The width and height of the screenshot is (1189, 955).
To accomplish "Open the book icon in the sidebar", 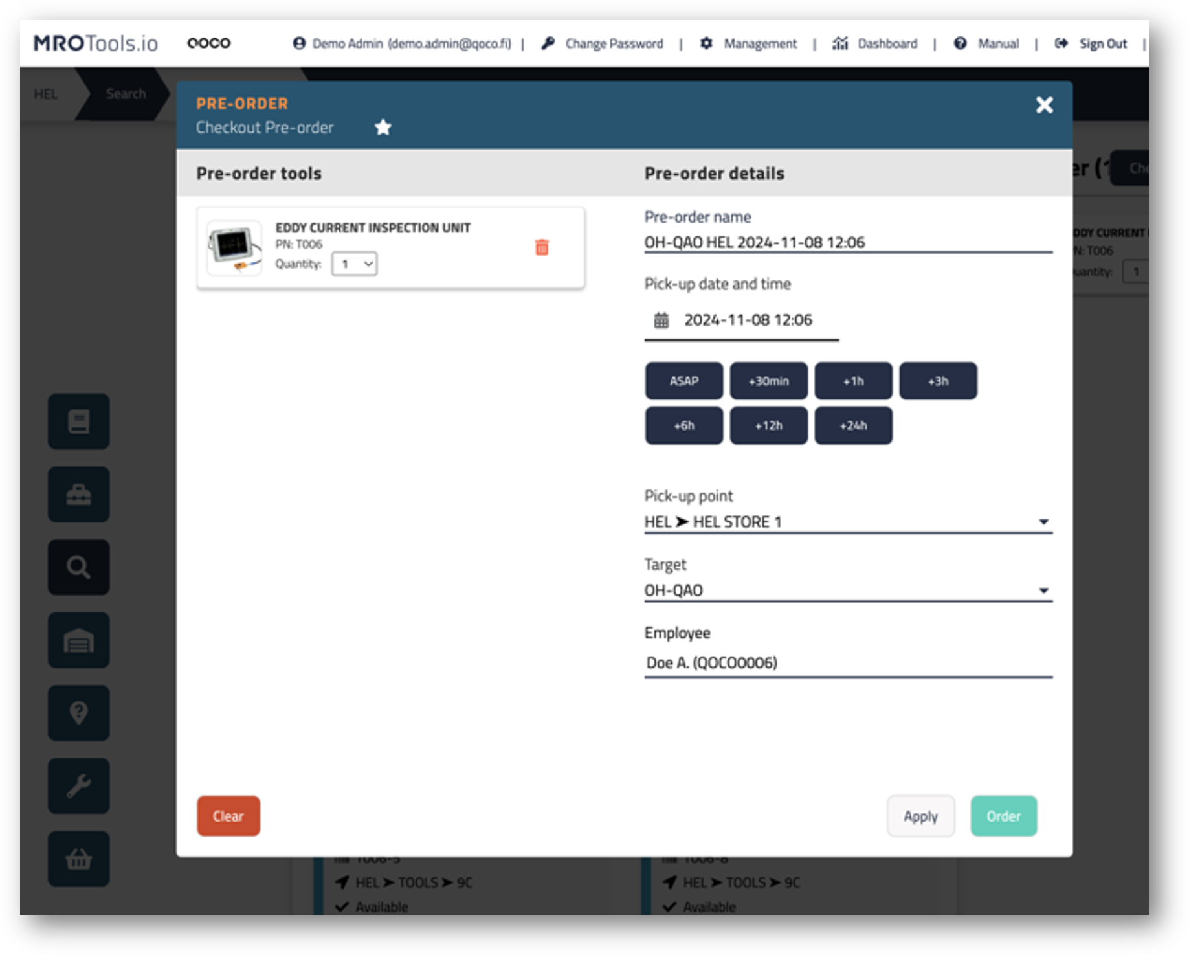I will click(x=78, y=421).
